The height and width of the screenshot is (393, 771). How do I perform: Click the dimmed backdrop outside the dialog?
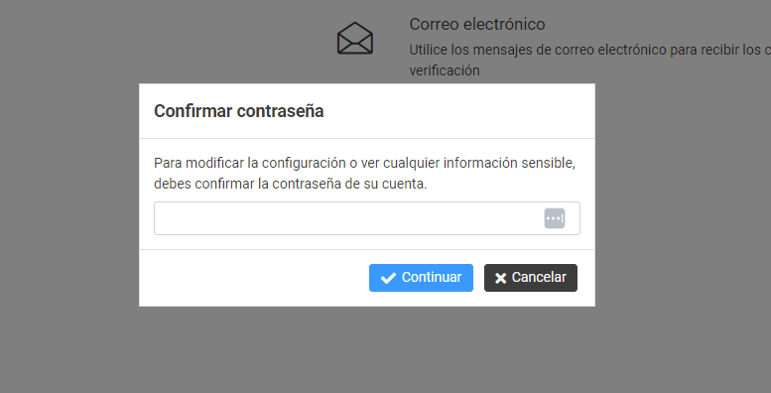pos(68,196)
